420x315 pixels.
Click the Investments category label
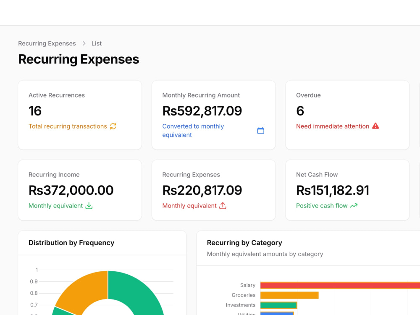241,305
